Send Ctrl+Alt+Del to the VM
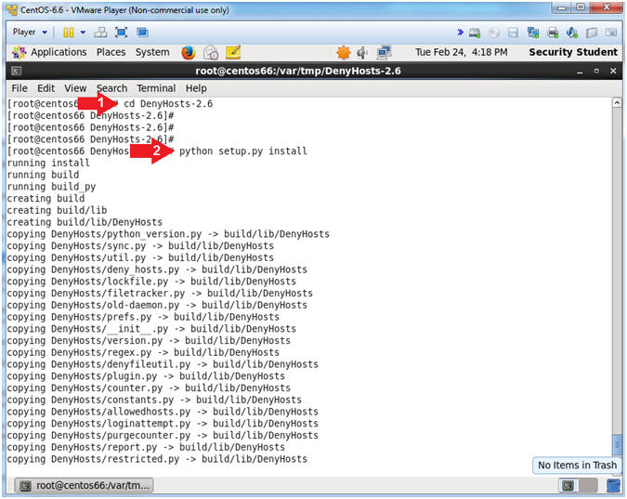Image resolution: width=627 pixels, height=499 pixels. [100, 33]
